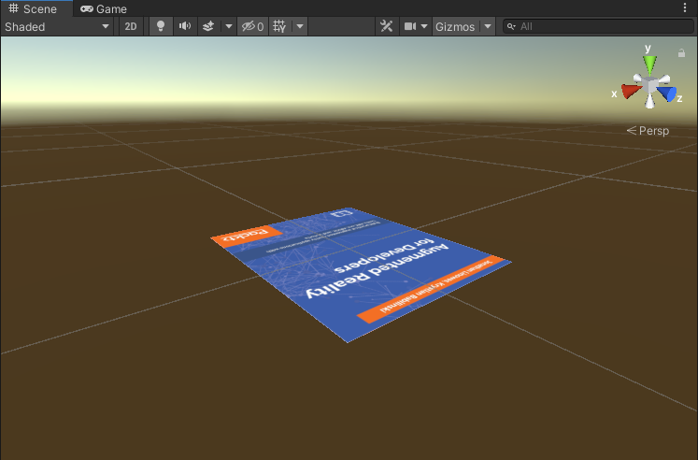The image size is (698, 460).
Task: Toggle 2D view mode
Action: pos(131,27)
